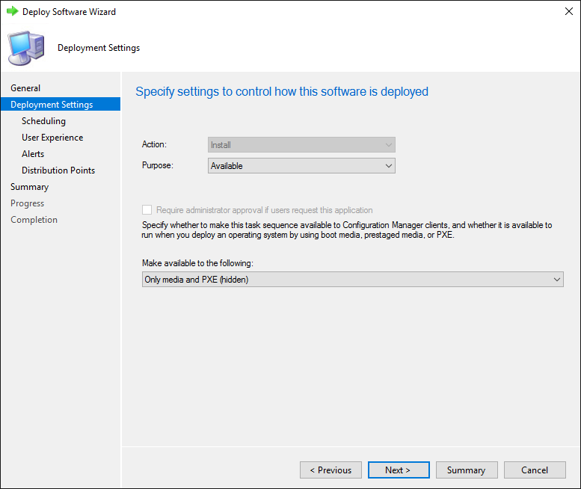Toggle Require administrator approval checkbox
The width and height of the screenshot is (581, 489).
147,210
